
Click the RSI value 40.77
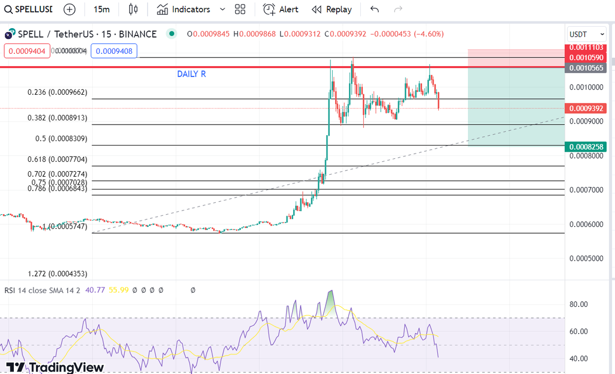coord(95,290)
